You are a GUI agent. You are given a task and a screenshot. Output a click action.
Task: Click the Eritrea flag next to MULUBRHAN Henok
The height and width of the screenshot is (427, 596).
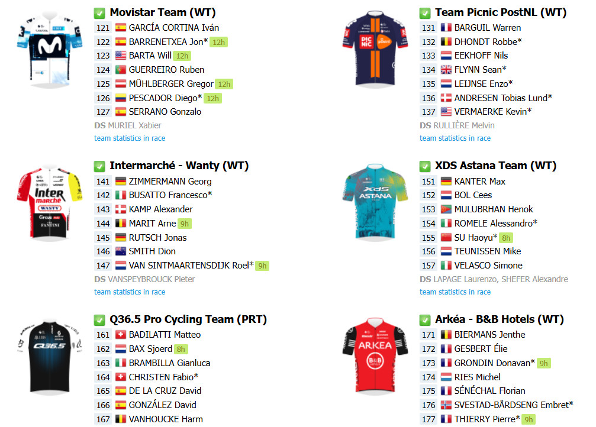pos(446,209)
